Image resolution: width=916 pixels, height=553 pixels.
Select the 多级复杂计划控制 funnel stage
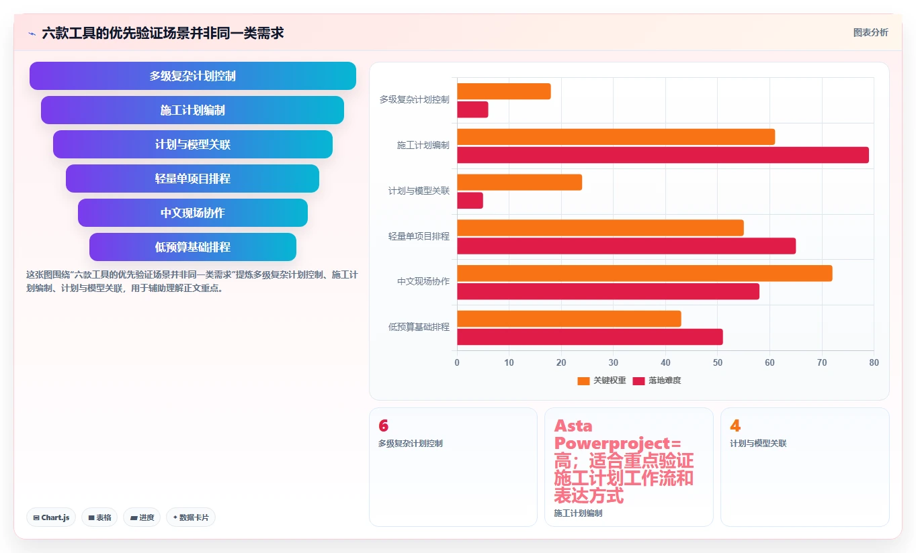pos(192,76)
